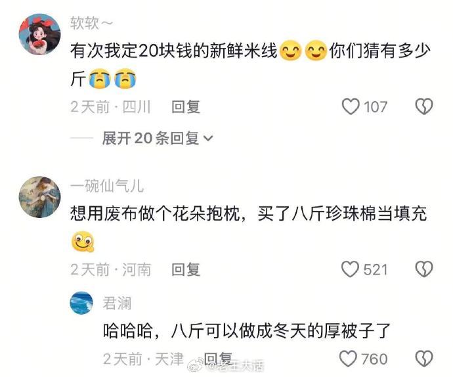Open 软软~ user avatar
The image size is (453, 377).
39,34
